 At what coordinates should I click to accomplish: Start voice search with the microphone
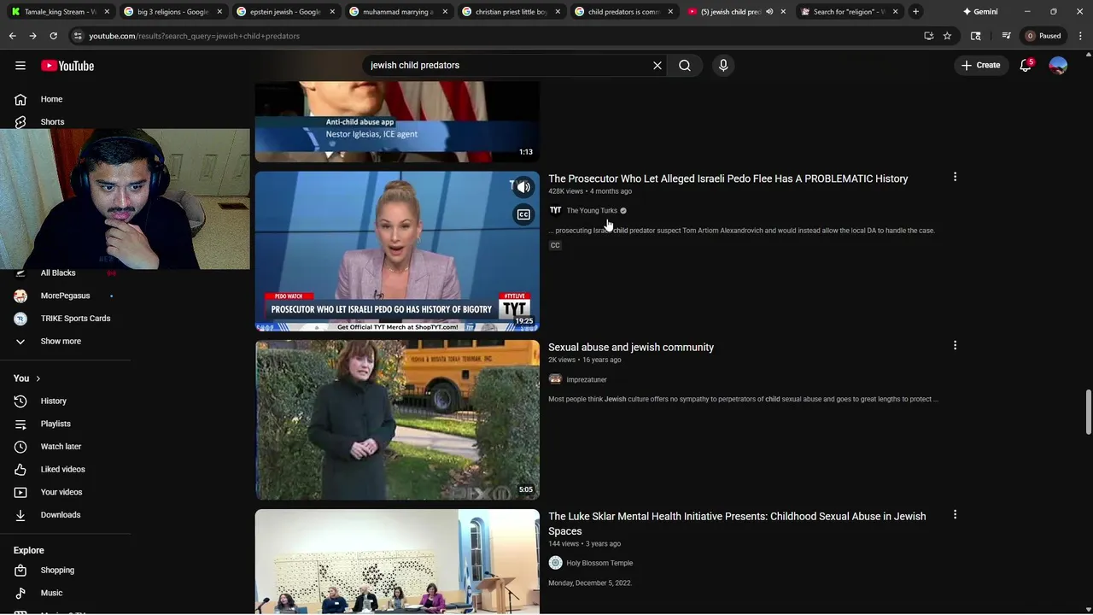(723, 65)
